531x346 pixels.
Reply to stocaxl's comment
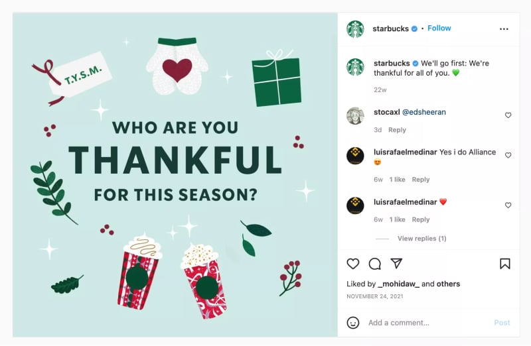coord(397,130)
